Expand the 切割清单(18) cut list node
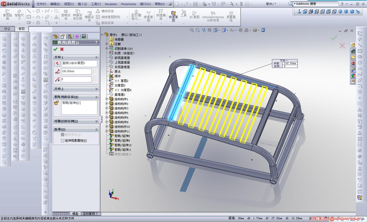Viewport: 367px width, 222px height. coord(107,48)
